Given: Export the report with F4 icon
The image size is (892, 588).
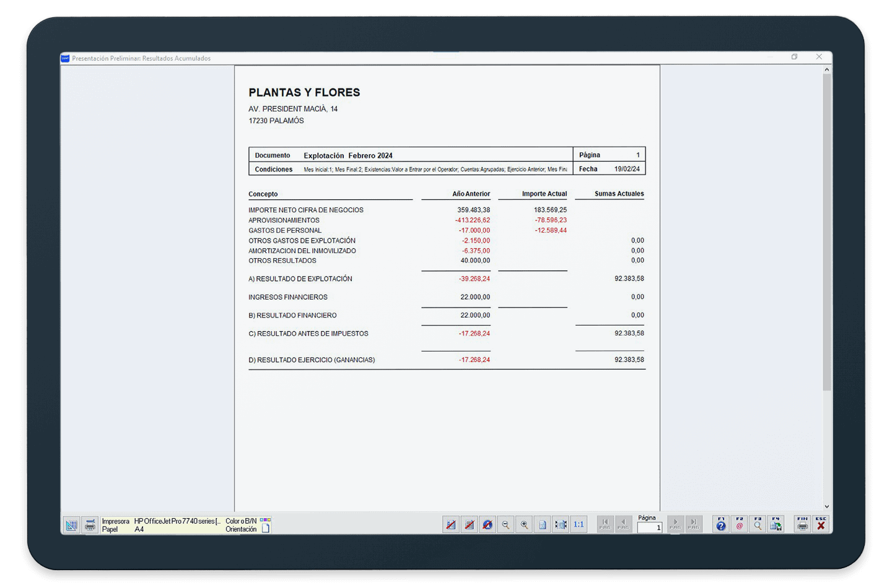Looking at the screenshot, I should click(776, 524).
